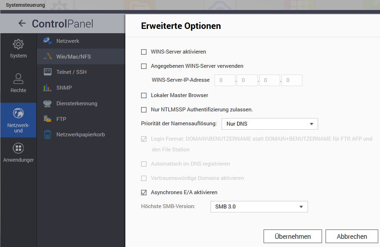
Task: Open the Telnet / SSH menu entry
Action: pyautogui.click(x=81, y=72)
